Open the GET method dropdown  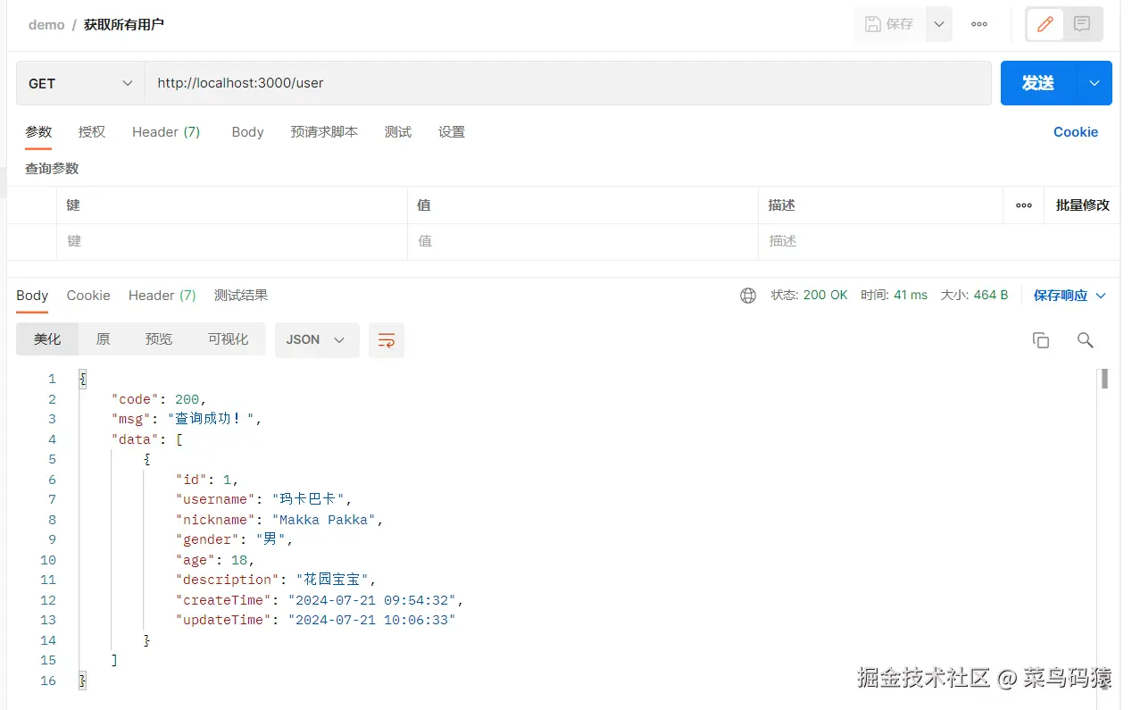tap(80, 83)
